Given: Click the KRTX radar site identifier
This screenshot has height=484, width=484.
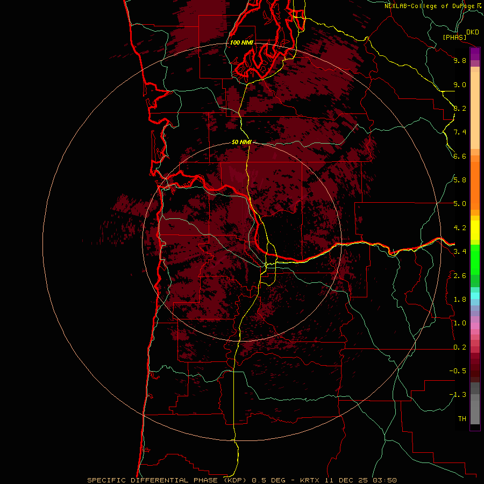Looking at the screenshot, I should 310,480.
